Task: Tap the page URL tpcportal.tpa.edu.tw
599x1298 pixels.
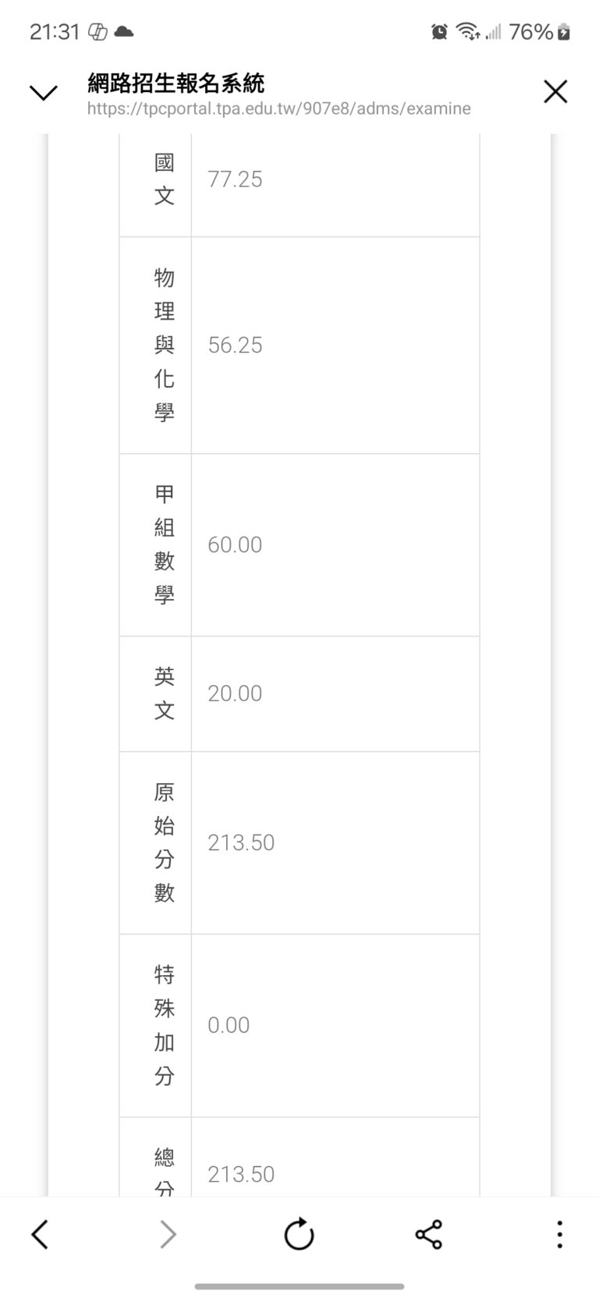Action: pyautogui.click(x=278, y=108)
